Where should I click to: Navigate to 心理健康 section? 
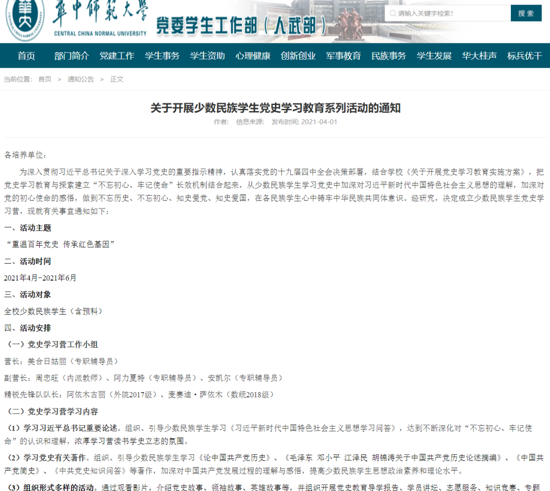pos(253,56)
